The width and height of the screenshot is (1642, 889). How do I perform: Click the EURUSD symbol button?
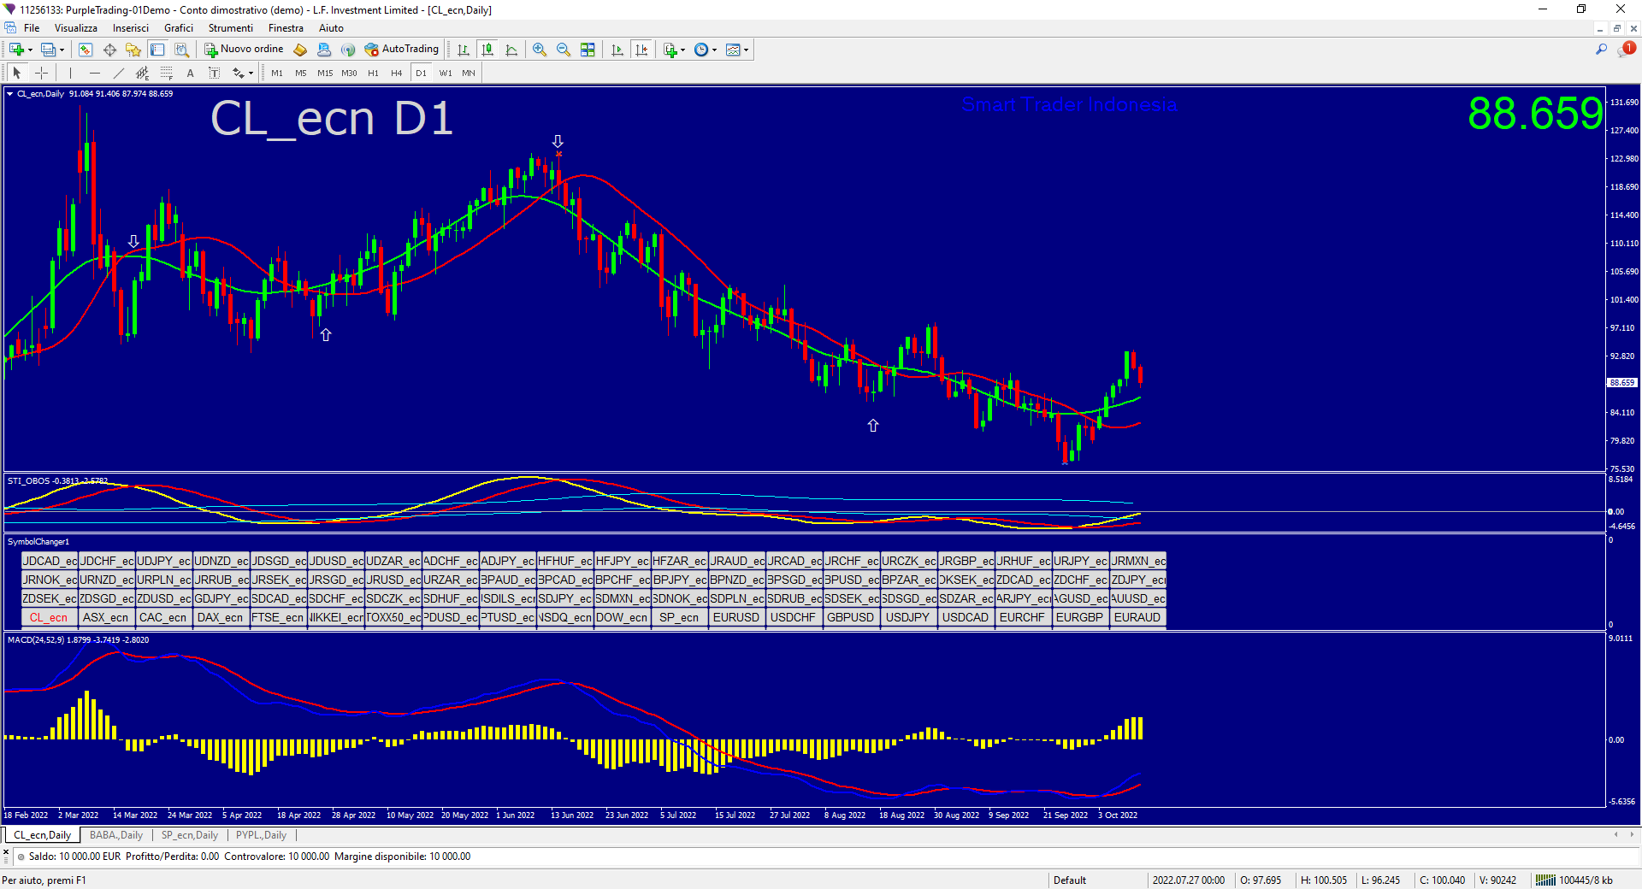736,617
